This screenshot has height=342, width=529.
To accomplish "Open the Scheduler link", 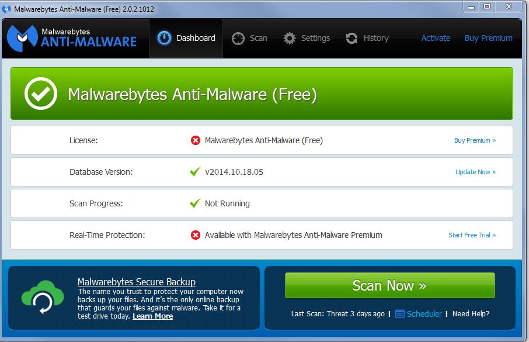I will [x=424, y=314].
